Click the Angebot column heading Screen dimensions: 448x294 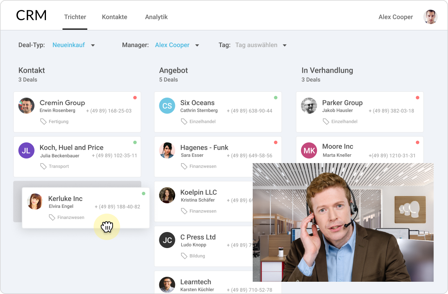coord(173,70)
